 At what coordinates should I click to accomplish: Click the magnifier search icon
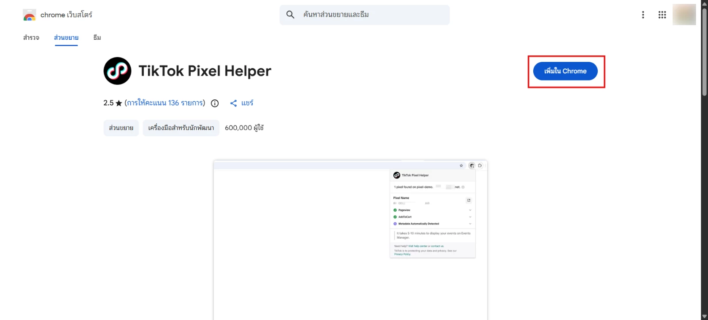290,15
